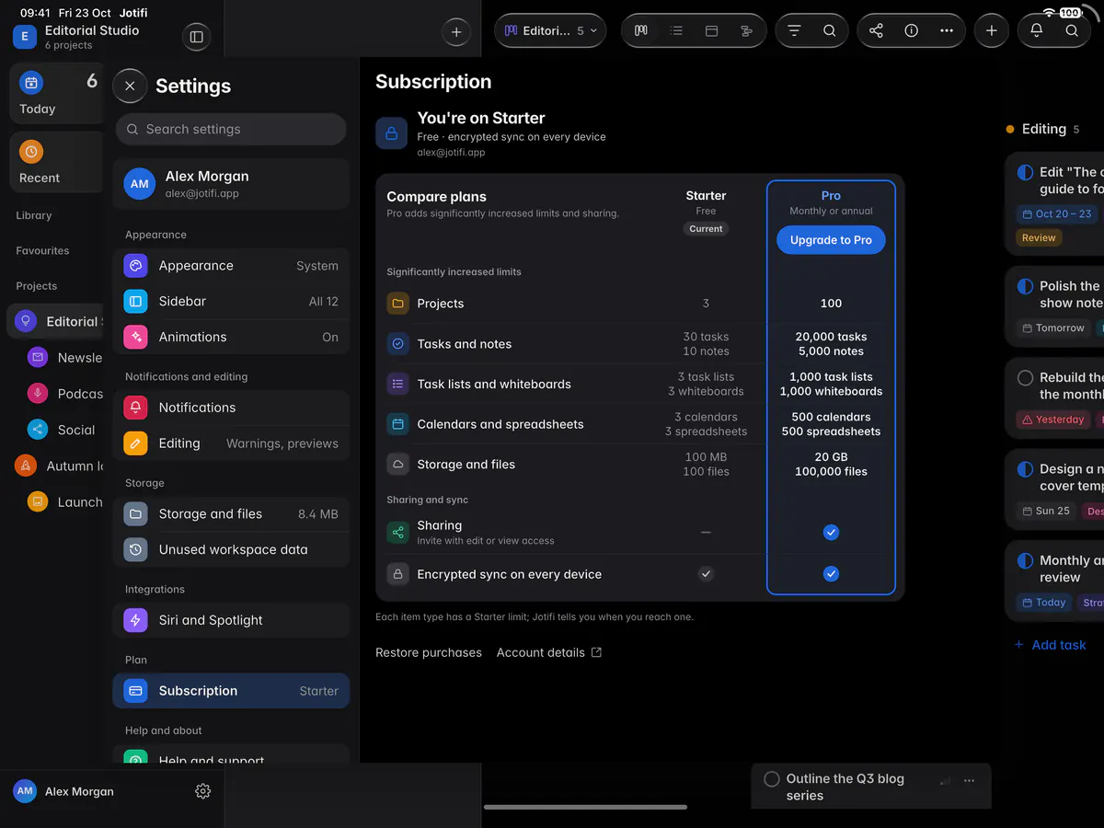Select Editorial project in sidebar

[x=56, y=321]
